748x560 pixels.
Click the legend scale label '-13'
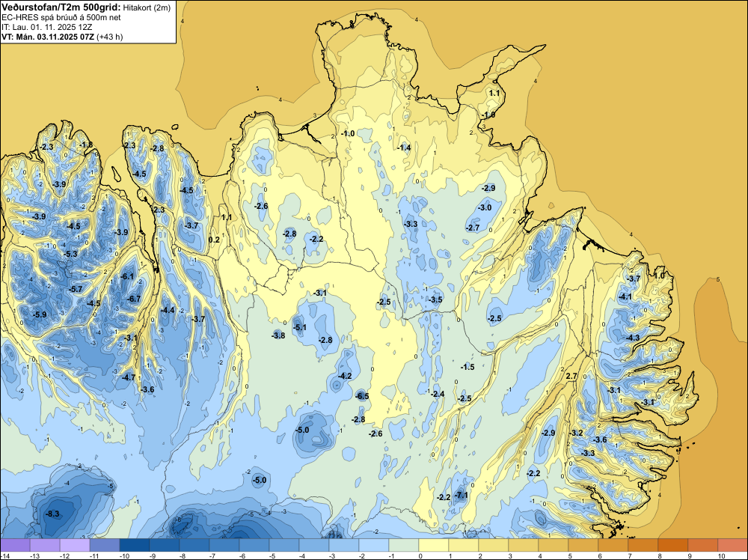(x=34, y=556)
